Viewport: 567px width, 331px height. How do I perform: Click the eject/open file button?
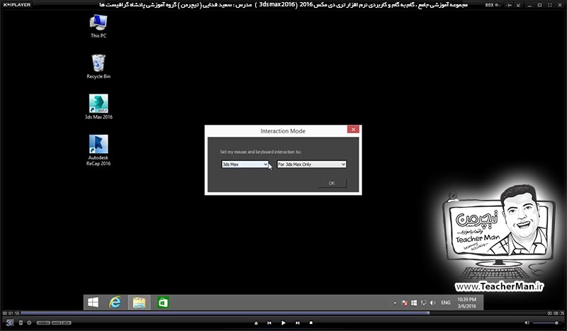click(256, 322)
